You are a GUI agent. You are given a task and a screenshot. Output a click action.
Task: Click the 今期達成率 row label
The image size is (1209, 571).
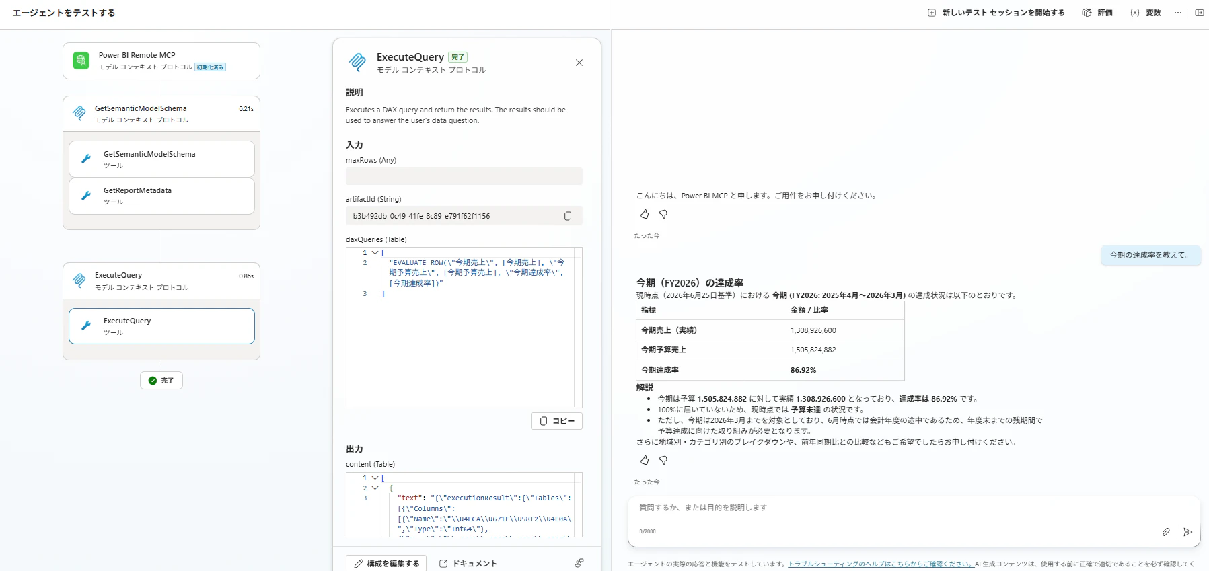click(660, 370)
